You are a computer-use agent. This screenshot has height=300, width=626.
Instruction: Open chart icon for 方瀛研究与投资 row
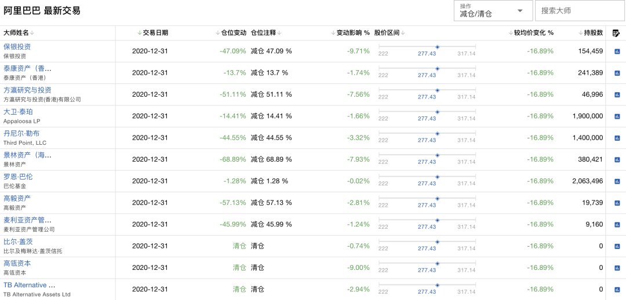[617, 94]
